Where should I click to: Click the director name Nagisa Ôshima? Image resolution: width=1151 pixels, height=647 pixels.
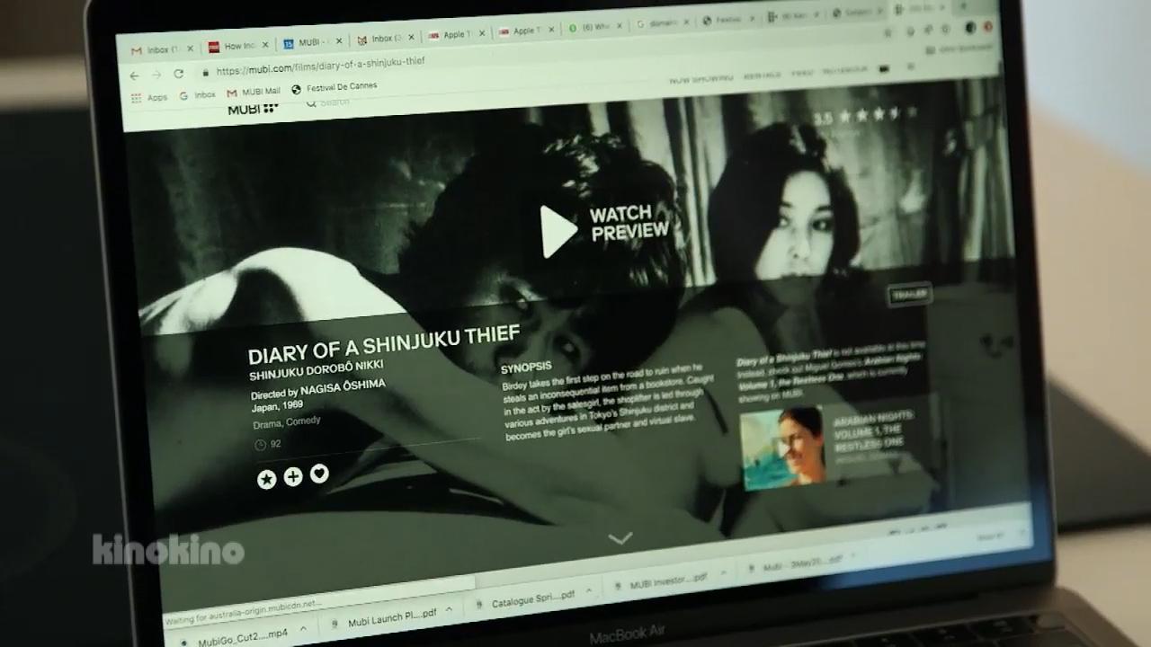343,387
